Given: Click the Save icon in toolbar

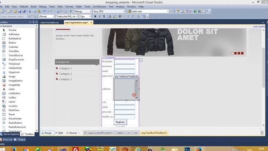Looking at the screenshot, I should click(x=20, y=11).
